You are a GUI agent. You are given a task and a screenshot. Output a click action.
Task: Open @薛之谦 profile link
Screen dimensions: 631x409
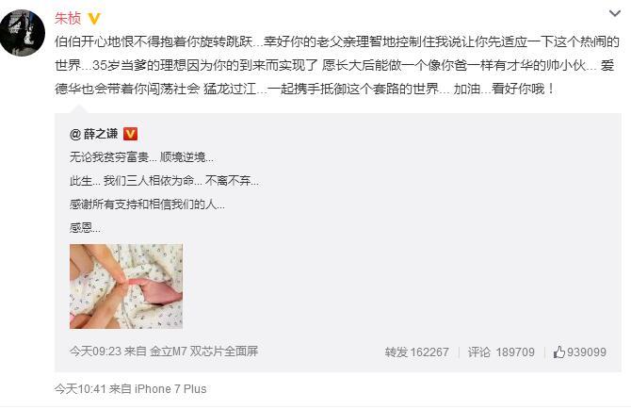tap(94, 134)
